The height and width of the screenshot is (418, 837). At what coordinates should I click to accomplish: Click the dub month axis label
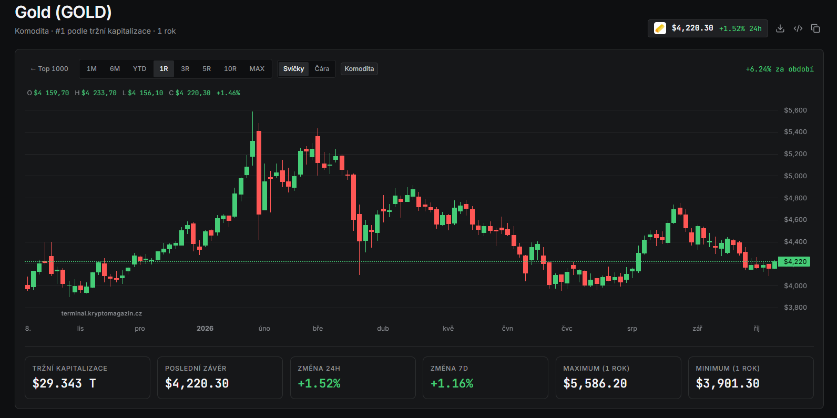(383, 329)
